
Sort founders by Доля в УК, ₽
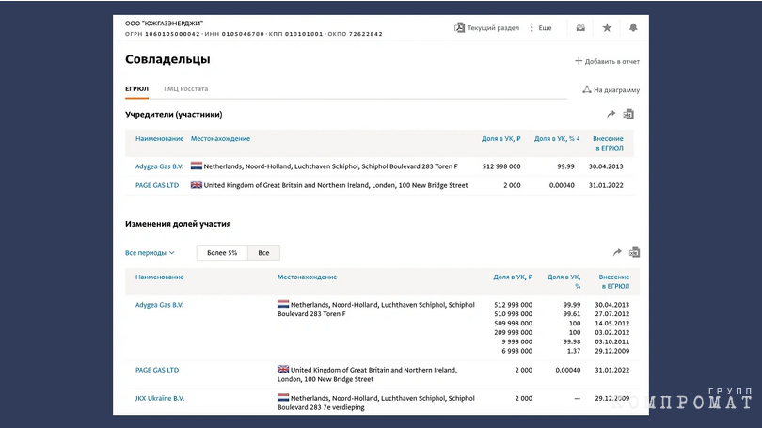(500, 138)
